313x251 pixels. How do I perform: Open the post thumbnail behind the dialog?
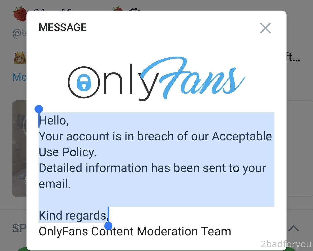(x=19, y=148)
